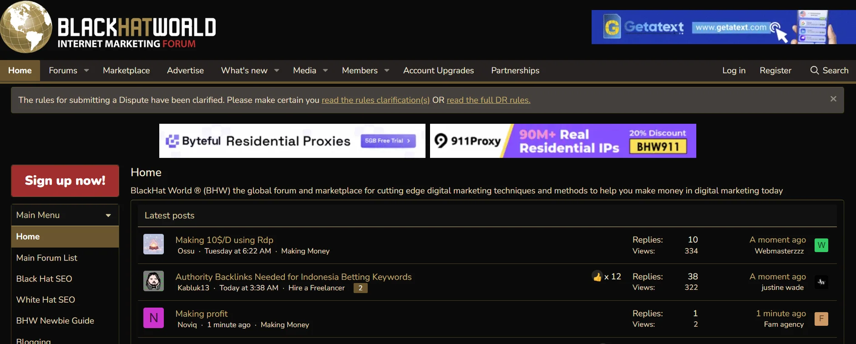The height and width of the screenshot is (344, 856).
Task: Click the thumbs-up reaction icon
Action: (597, 276)
